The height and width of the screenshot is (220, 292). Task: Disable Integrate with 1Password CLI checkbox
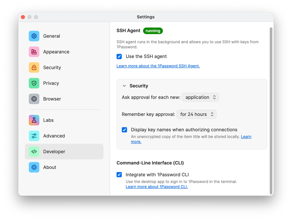(x=119, y=175)
